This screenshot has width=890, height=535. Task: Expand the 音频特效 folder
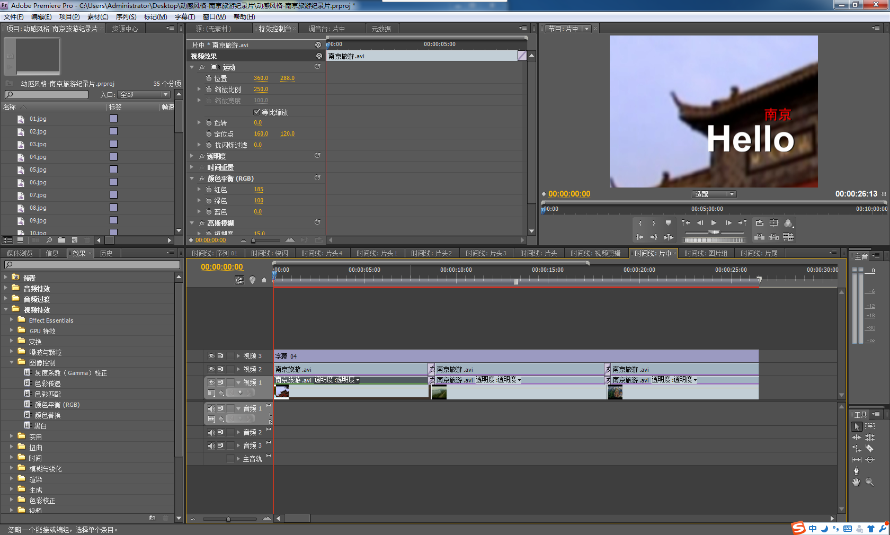6,289
